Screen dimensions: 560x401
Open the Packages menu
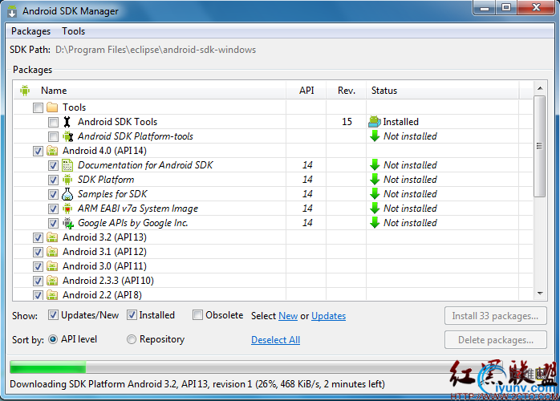click(x=30, y=31)
